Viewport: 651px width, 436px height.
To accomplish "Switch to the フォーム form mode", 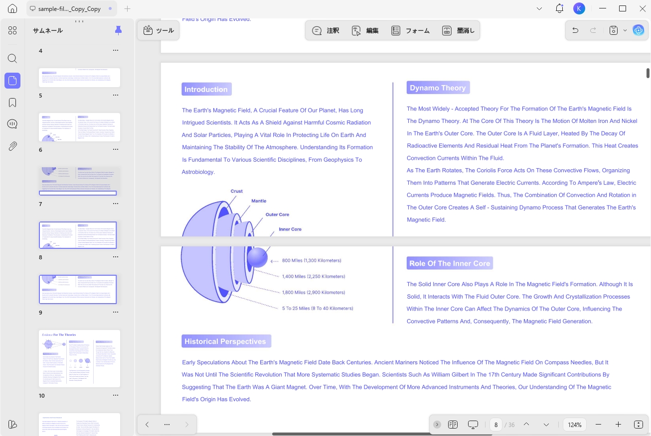I will point(410,30).
